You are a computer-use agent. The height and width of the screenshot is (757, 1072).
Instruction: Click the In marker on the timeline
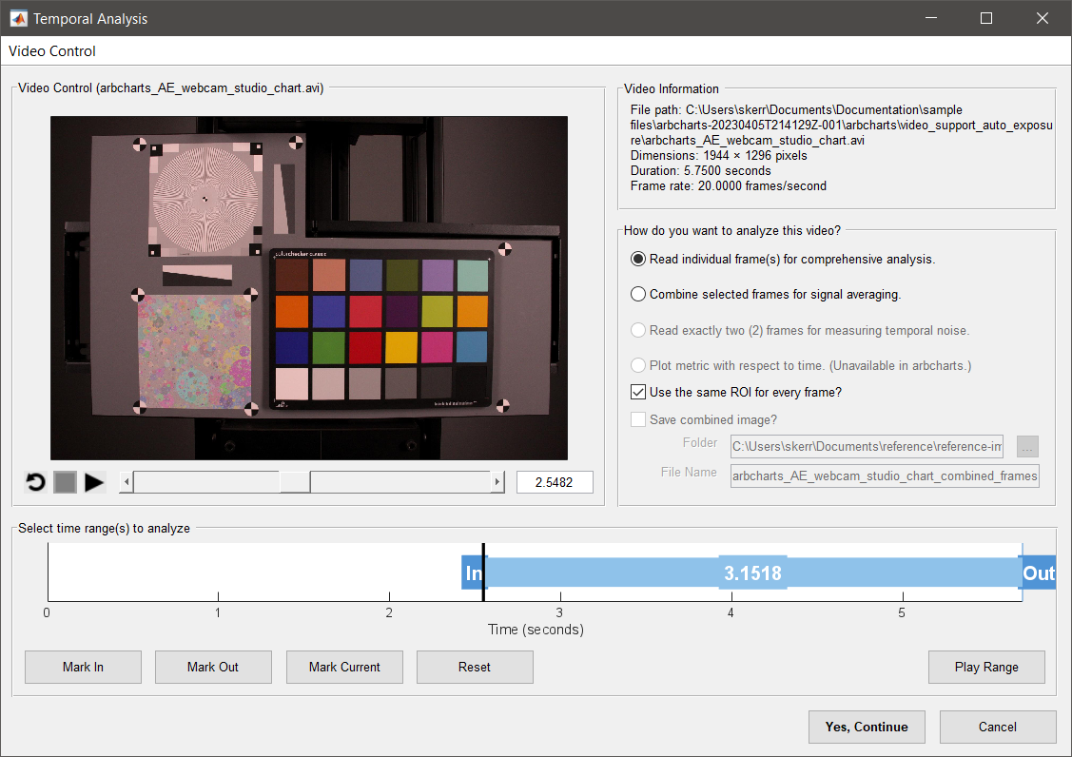[x=473, y=573]
